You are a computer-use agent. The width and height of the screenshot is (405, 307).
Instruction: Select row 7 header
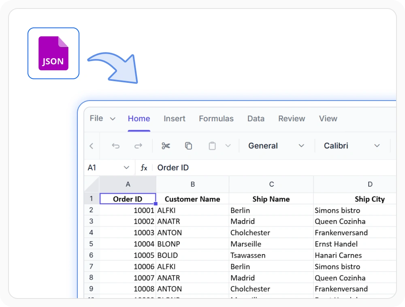92,266
